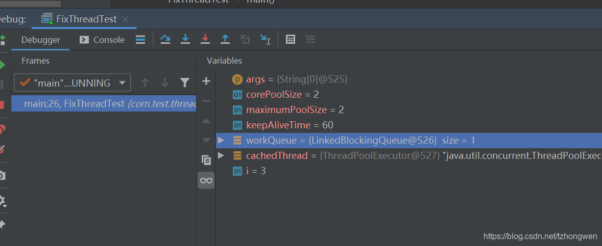Select the corePoolSize = 2 variable

[x=276, y=95]
